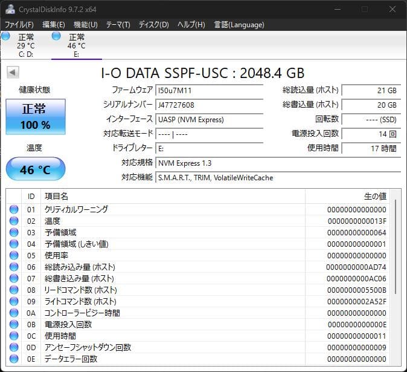The image size is (407, 372).
Task: Click status circle for ID 0C 使用時間
Action: coord(14,336)
